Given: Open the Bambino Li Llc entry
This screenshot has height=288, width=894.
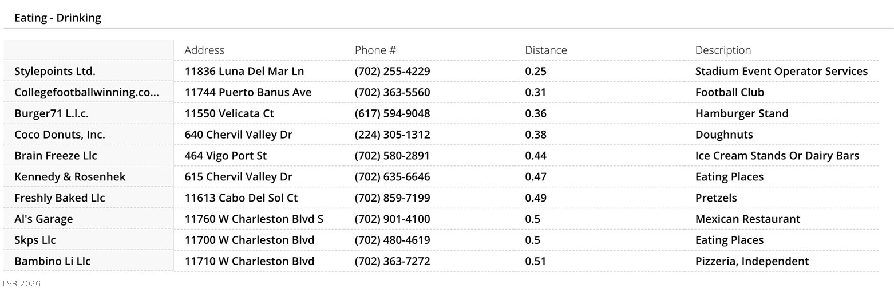Looking at the screenshot, I should point(53,262).
